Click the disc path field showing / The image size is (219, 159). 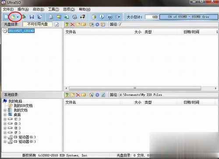pos(169,24)
